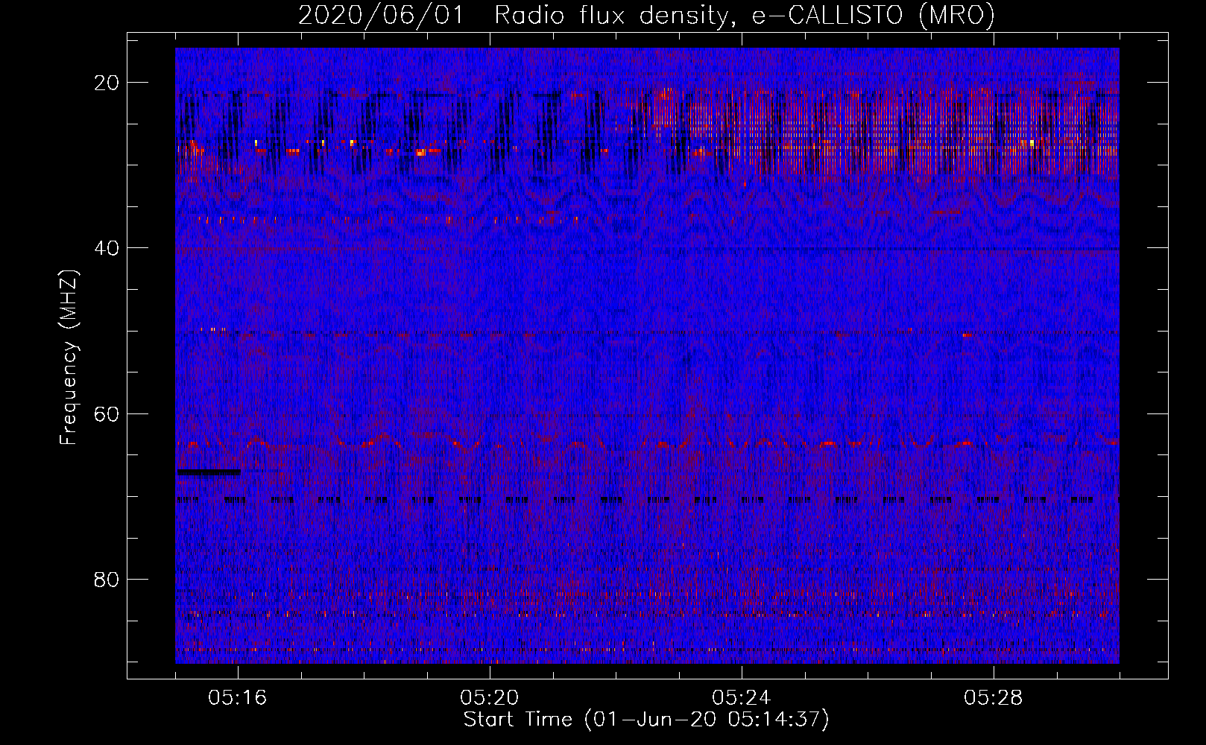The image size is (1206, 745).
Task: Click the 05:16 time axis label
Action: coord(238,698)
